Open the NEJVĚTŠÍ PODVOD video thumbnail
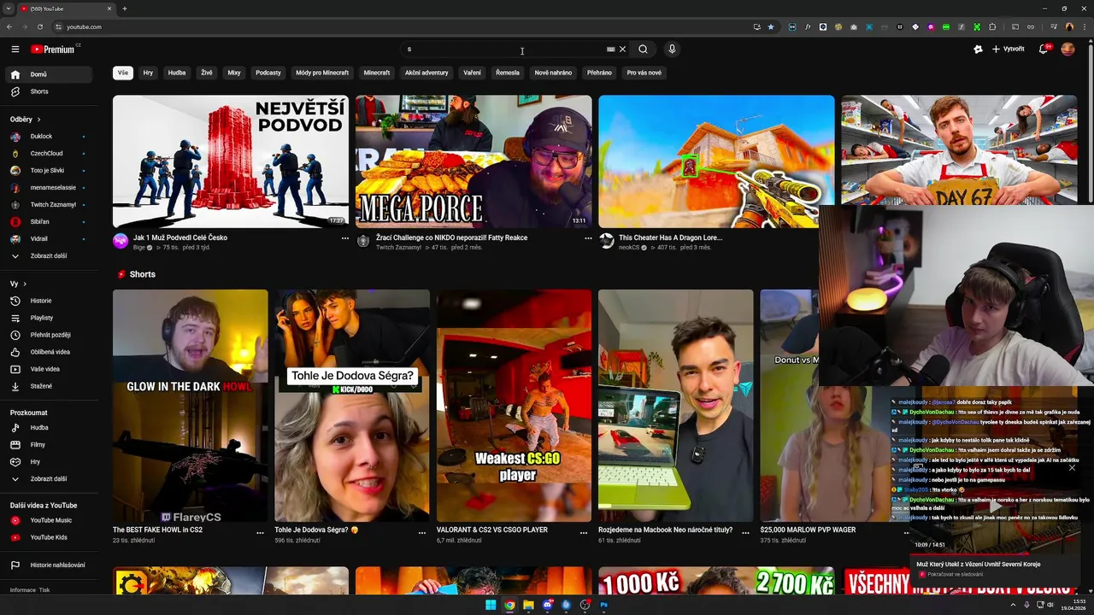The height and width of the screenshot is (615, 1094). (x=231, y=161)
